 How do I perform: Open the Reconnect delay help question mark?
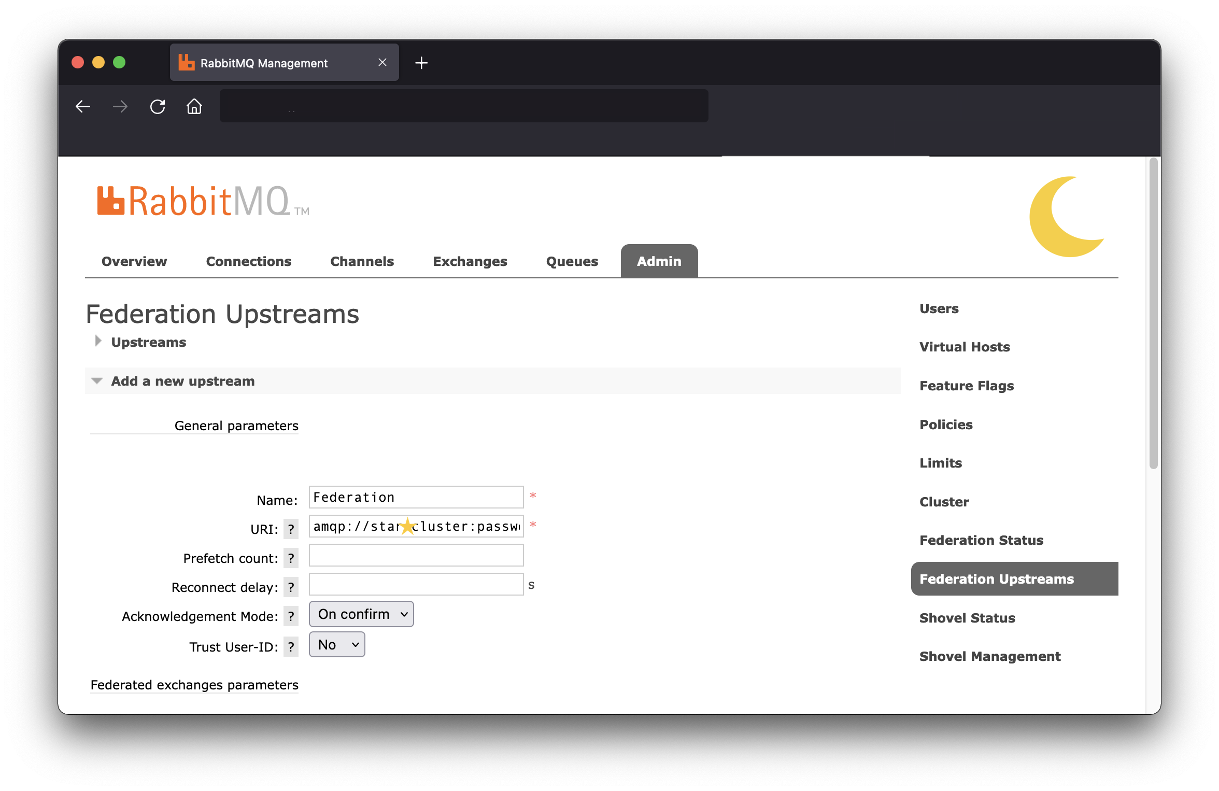tap(291, 587)
